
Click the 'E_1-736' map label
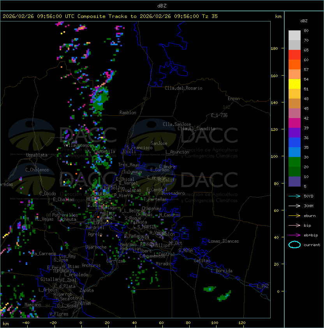(219, 115)
